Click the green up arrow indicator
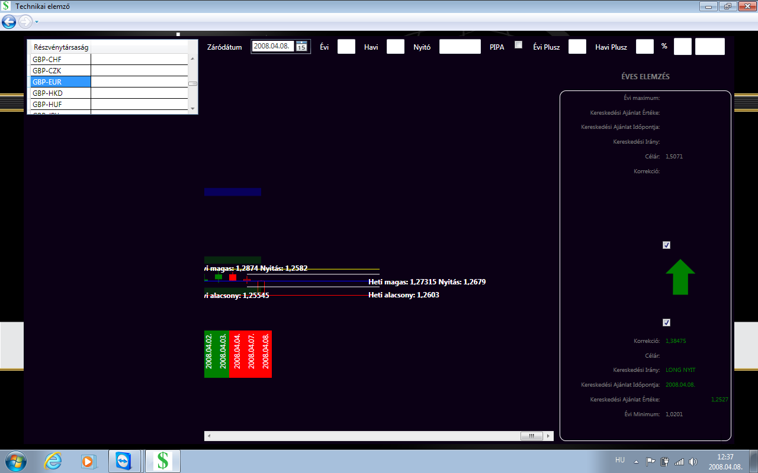 pyautogui.click(x=680, y=277)
